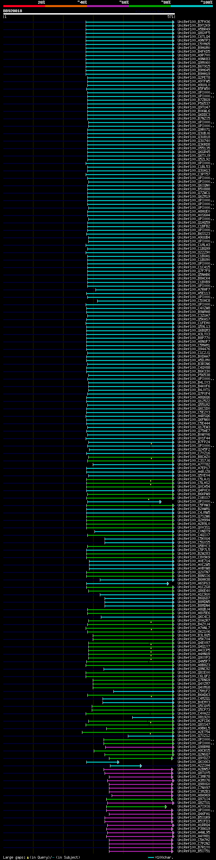216x860 pixels.
Task: Open UniRef100_B7FP24 entry
Action: [194, 442]
